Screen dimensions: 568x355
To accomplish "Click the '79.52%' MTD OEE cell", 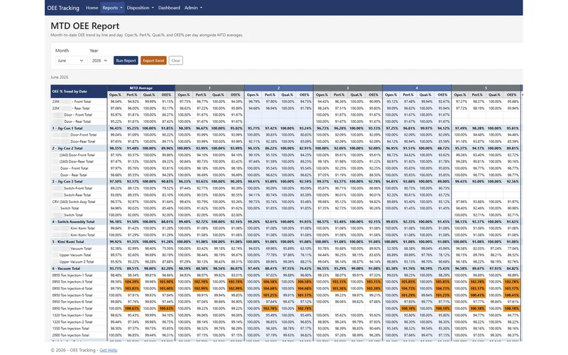I will [x=166, y=188].
